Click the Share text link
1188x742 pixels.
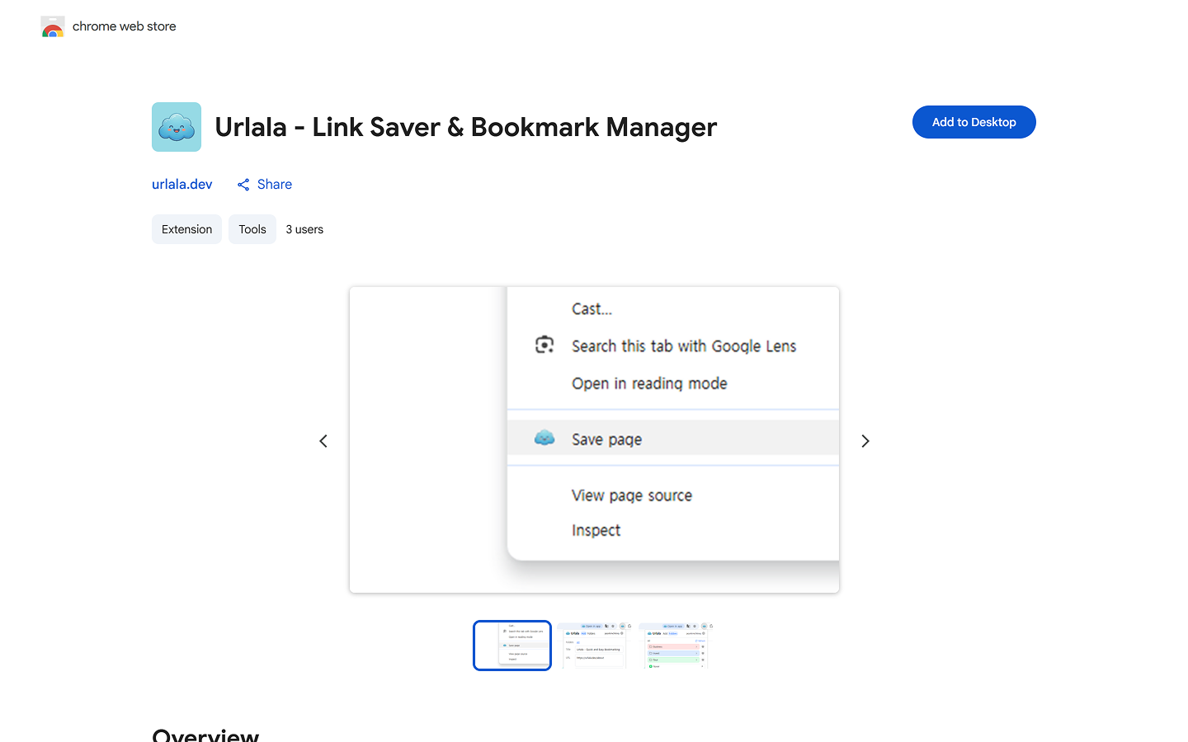tap(275, 184)
